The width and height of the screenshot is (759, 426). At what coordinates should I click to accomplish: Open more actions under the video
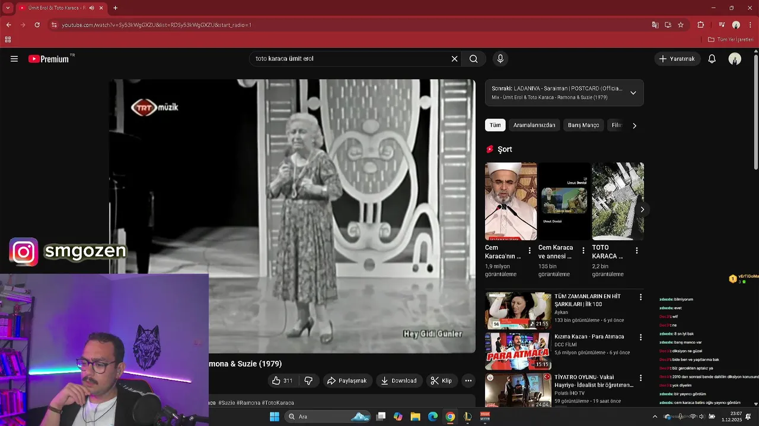(x=468, y=380)
